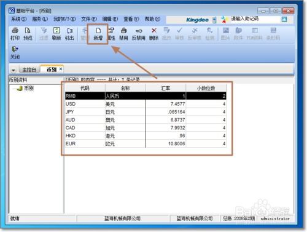307x232 pixels.
Task: Close the 币别 tab with its X
Action: pyautogui.click(x=61, y=69)
